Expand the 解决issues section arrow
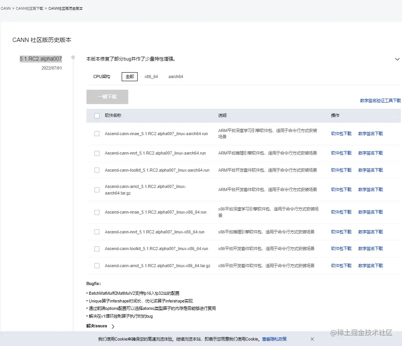The height and width of the screenshot is (346, 402). tap(113, 326)
